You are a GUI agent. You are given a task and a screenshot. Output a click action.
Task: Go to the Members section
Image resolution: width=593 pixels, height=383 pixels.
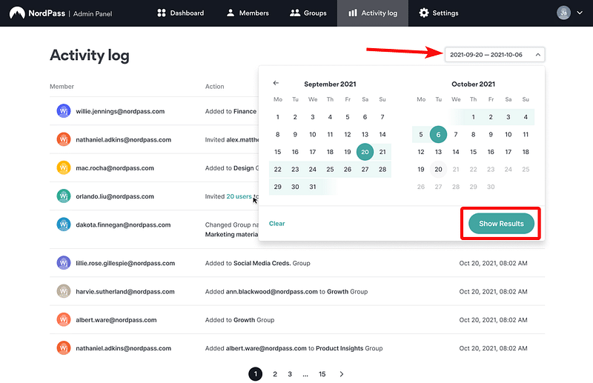point(248,13)
